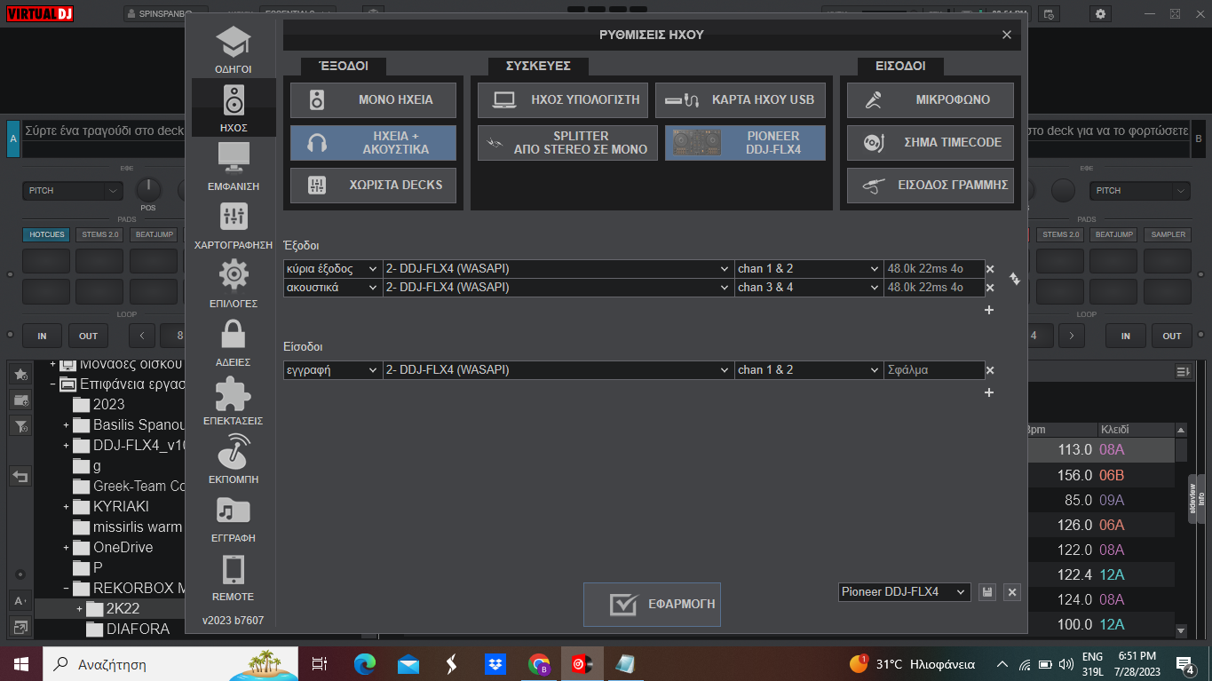1212x681 pixels.
Task: Open the Pioneer DDJ-FLX4 preset dropdown
Action: [905, 591]
